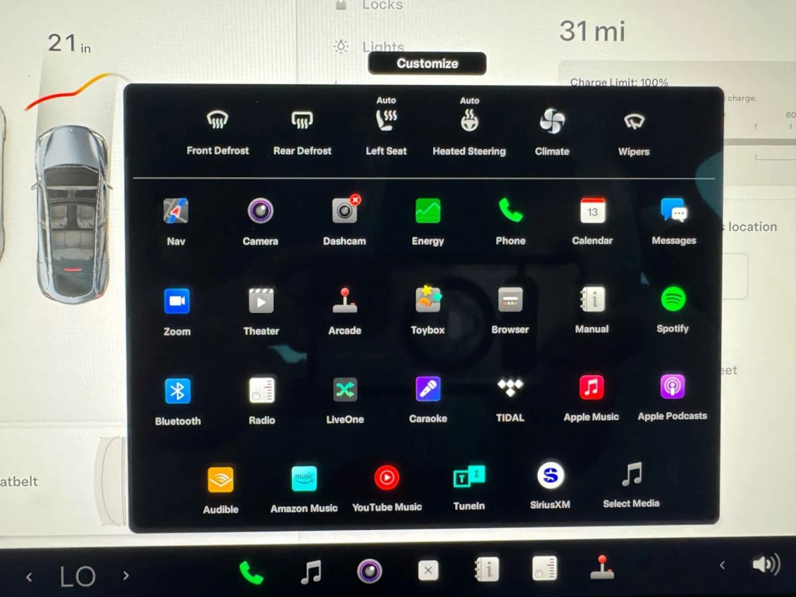Open Toybox from the app grid
The image size is (796, 597).
[x=428, y=300]
